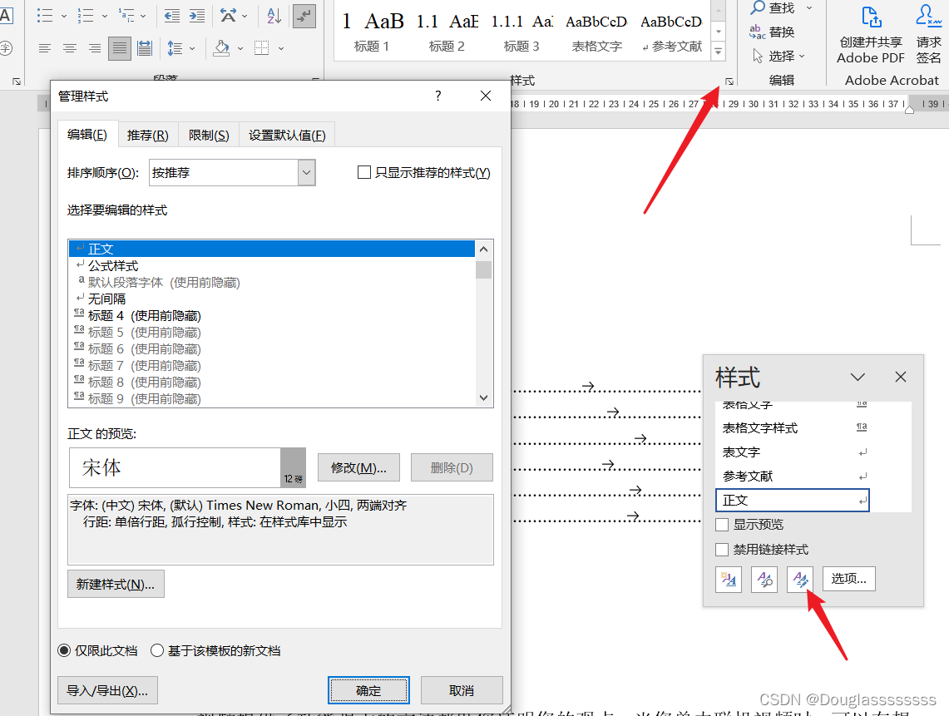Select the 基于该模板的新文档 radio button

157,652
